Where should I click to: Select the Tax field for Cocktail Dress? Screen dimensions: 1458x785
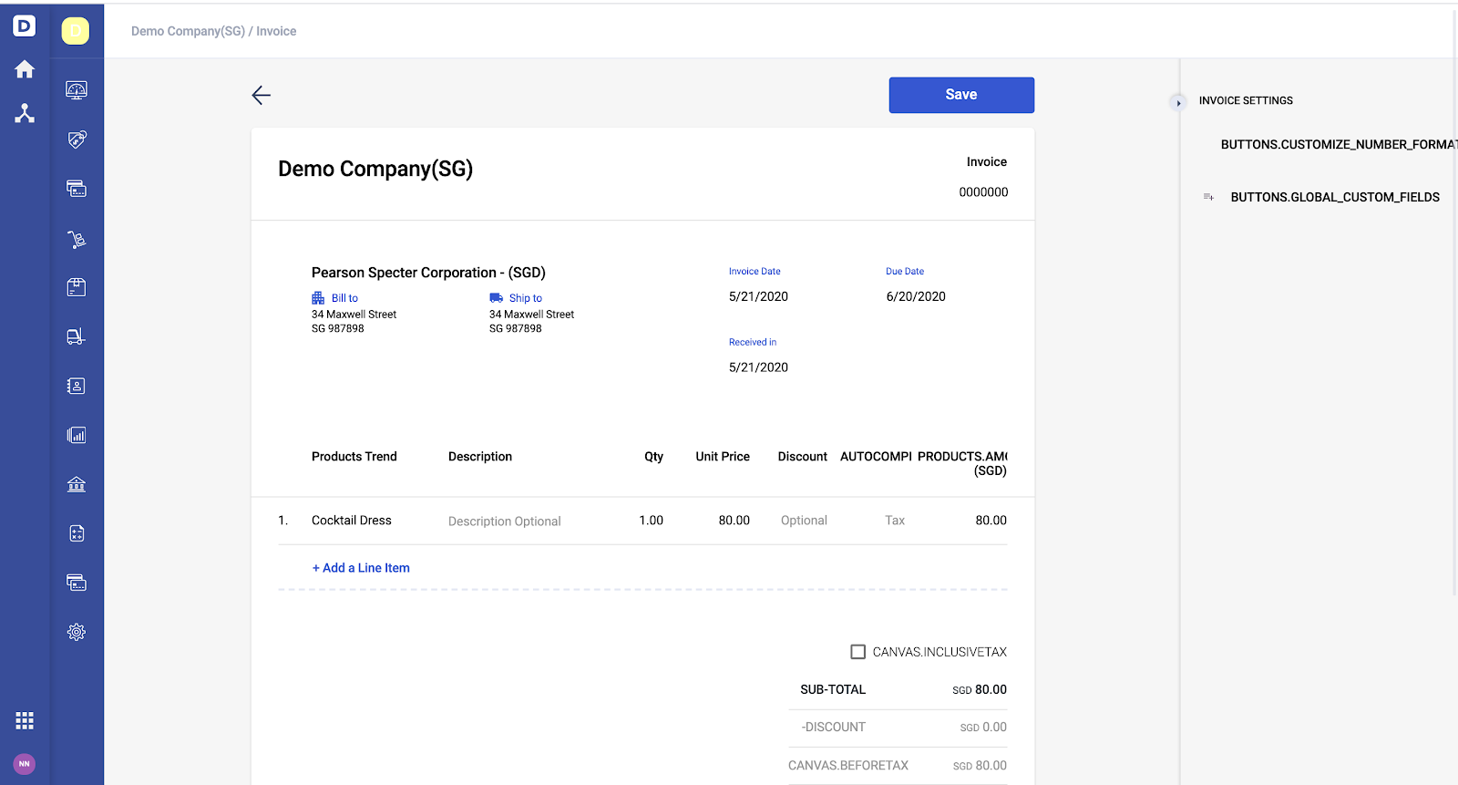click(x=895, y=521)
